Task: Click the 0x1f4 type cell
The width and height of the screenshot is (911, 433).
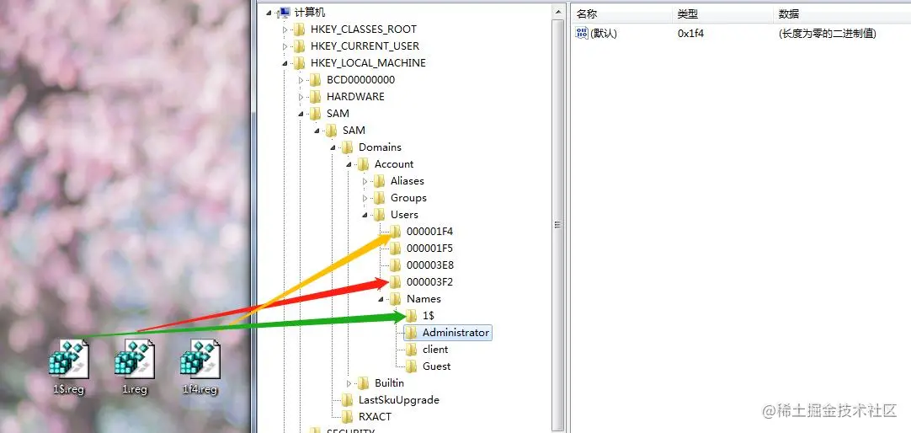Action: coord(690,33)
